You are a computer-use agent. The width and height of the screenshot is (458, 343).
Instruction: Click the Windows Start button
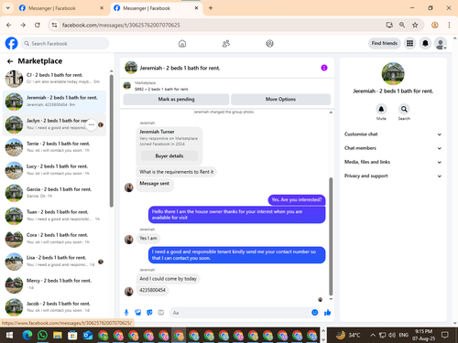tap(9, 336)
